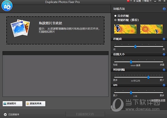
Task: Click the info icon beside 比较方法
Action: click(x=164, y=9)
